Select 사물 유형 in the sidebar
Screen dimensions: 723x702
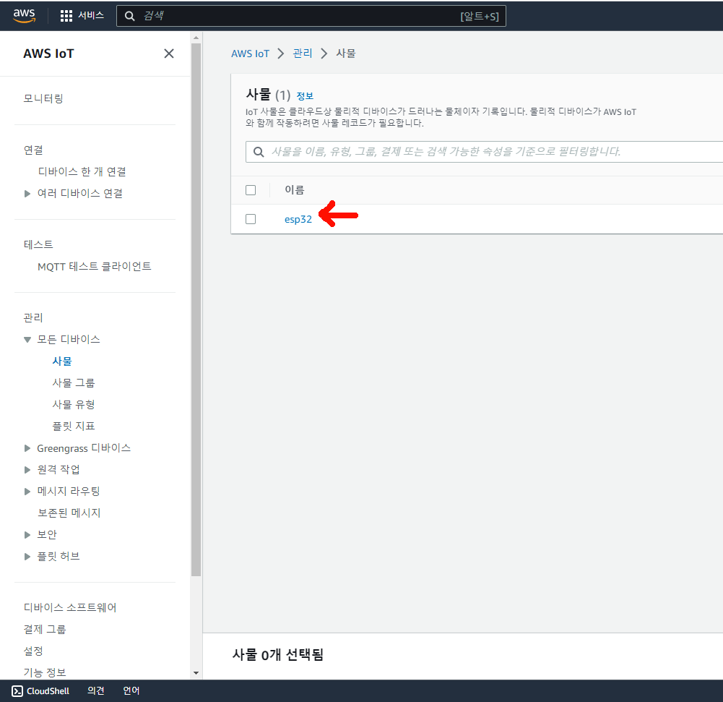[x=74, y=404]
